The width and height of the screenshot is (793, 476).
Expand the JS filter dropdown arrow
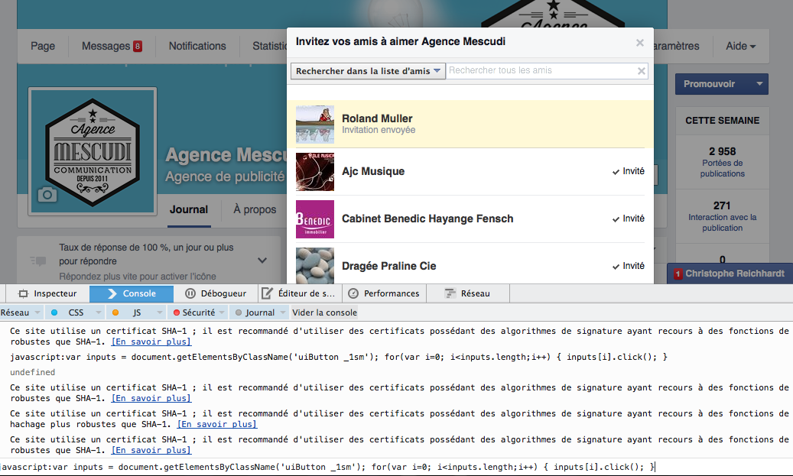coord(160,312)
